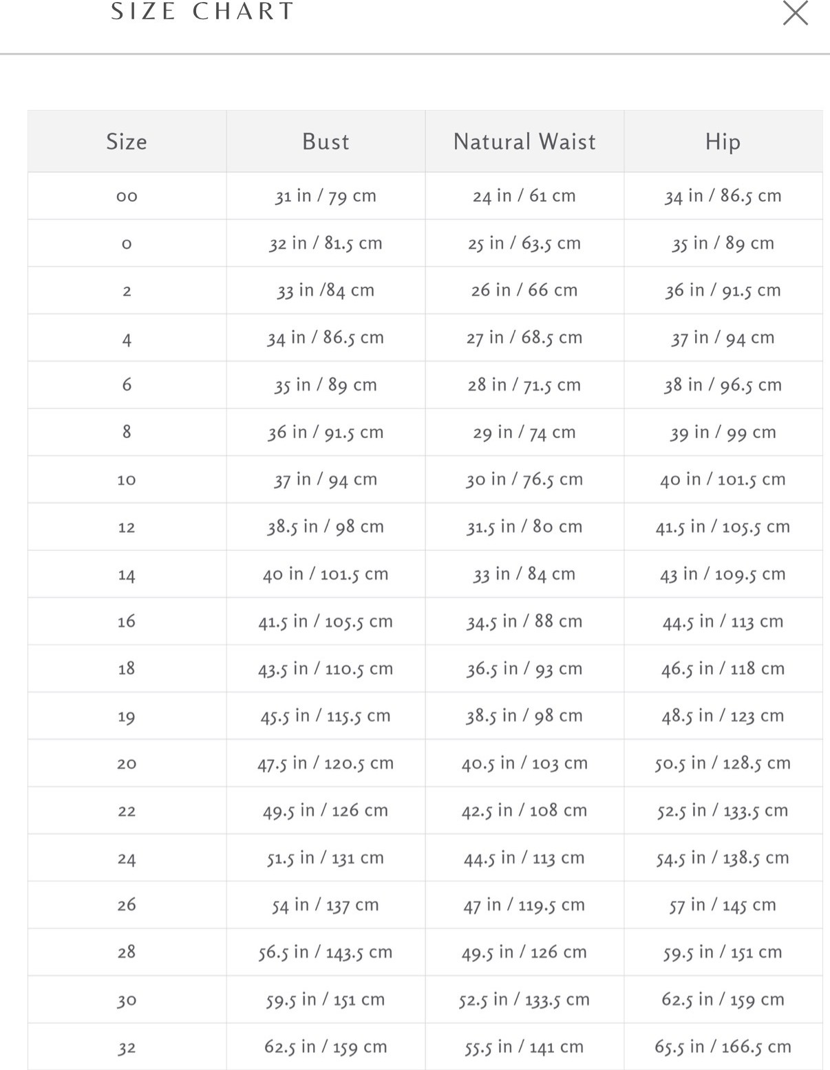Click bust value 41.5 in / 105.5 cm
830x1070 pixels.
coord(326,622)
